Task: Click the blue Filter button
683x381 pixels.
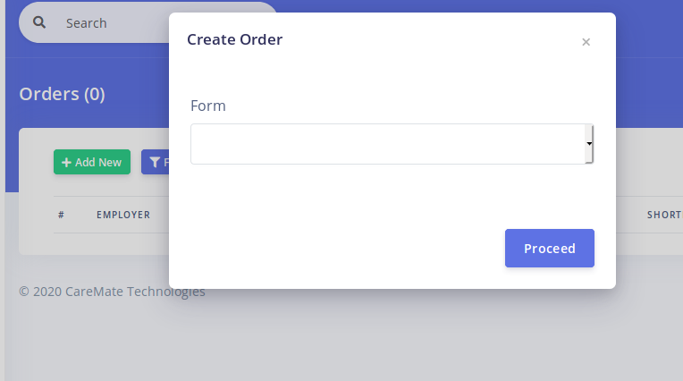Action: click(x=157, y=162)
